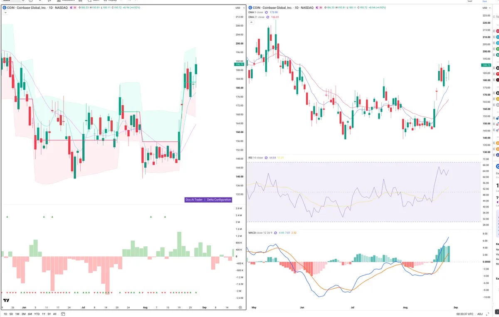Click the EMA 21 indicator refresh icon
This screenshot has width=499, height=317.
coord(267,17)
